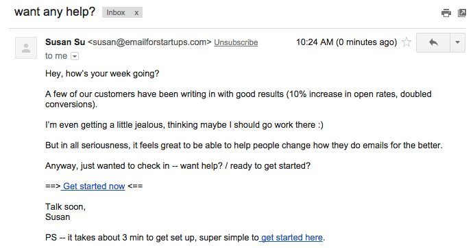This screenshot has width=473, height=248.
Task: Click the reply arrow button
Action: (x=433, y=42)
